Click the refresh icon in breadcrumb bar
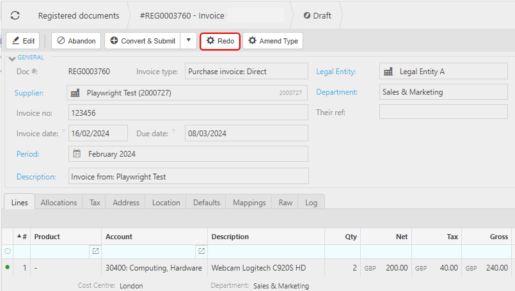 click(x=15, y=15)
